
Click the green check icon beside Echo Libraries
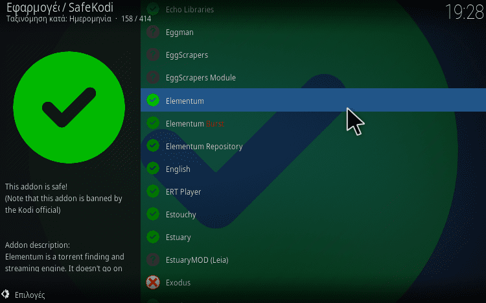tap(153, 9)
